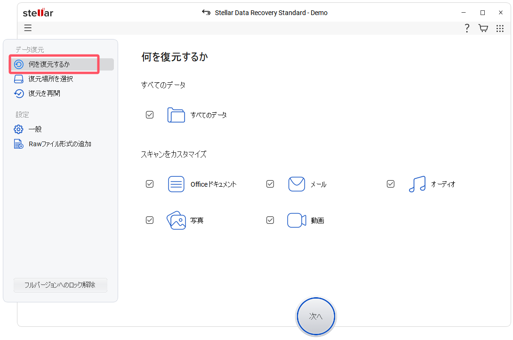Click the メール envelope icon

pyautogui.click(x=297, y=184)
